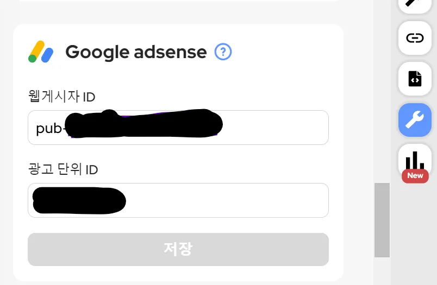Click the partially visible pencil icon
Viewport: 437px width, 285px height.
click(x=415, y=4)
